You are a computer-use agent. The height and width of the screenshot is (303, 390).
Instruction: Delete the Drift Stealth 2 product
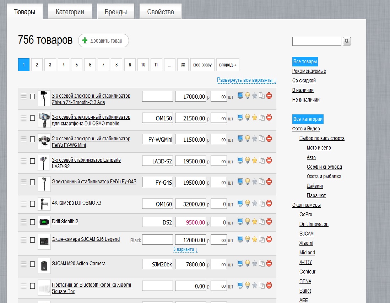(269, 221)
